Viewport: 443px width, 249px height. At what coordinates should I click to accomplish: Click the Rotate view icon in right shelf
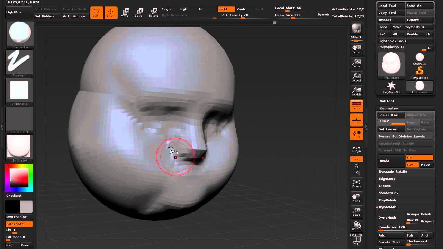coord(356,226)
